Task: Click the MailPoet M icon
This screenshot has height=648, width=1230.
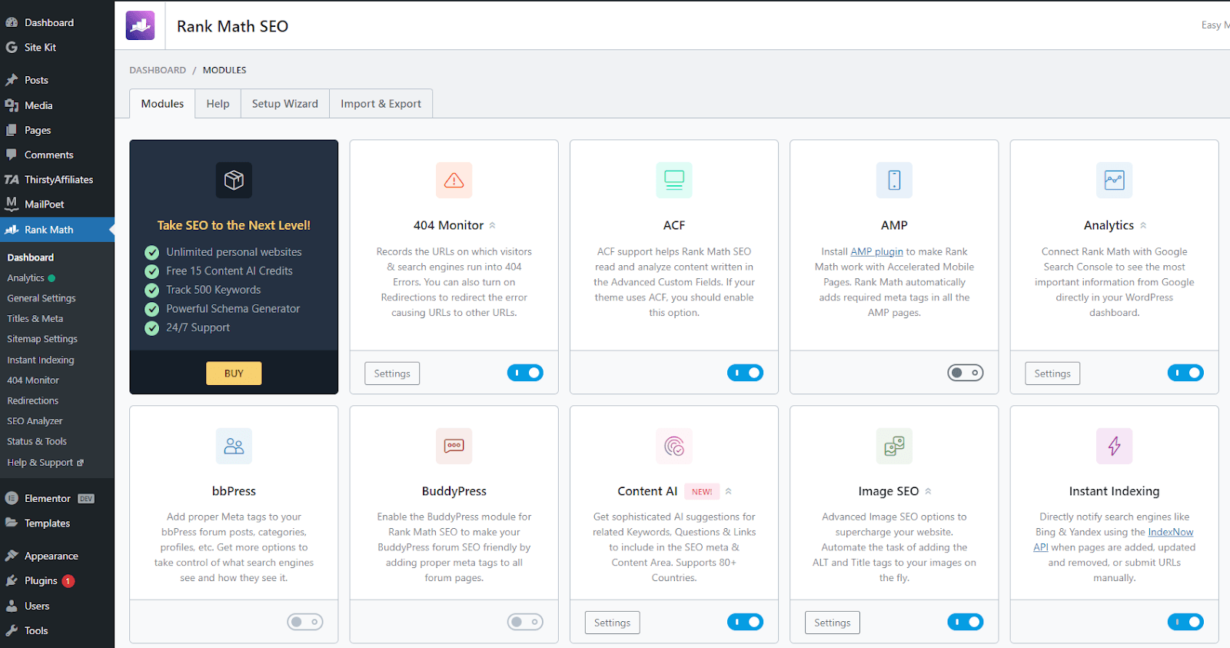Action: coord(12,204)
